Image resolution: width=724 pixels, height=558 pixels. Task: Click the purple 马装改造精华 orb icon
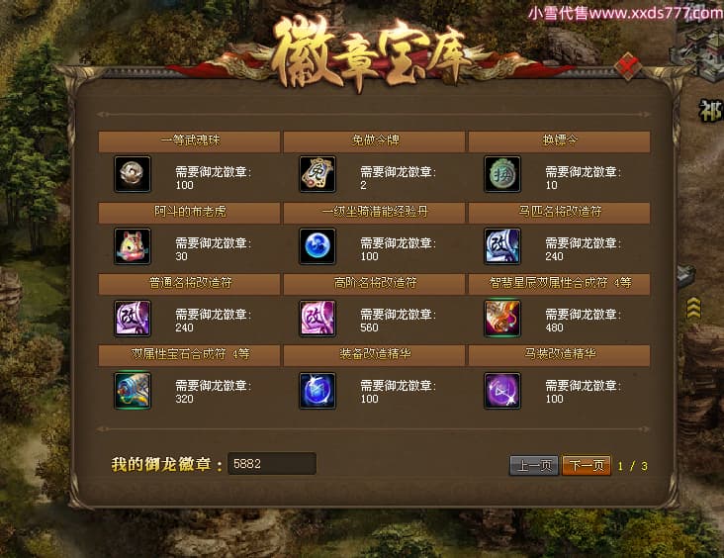point(502,391)
